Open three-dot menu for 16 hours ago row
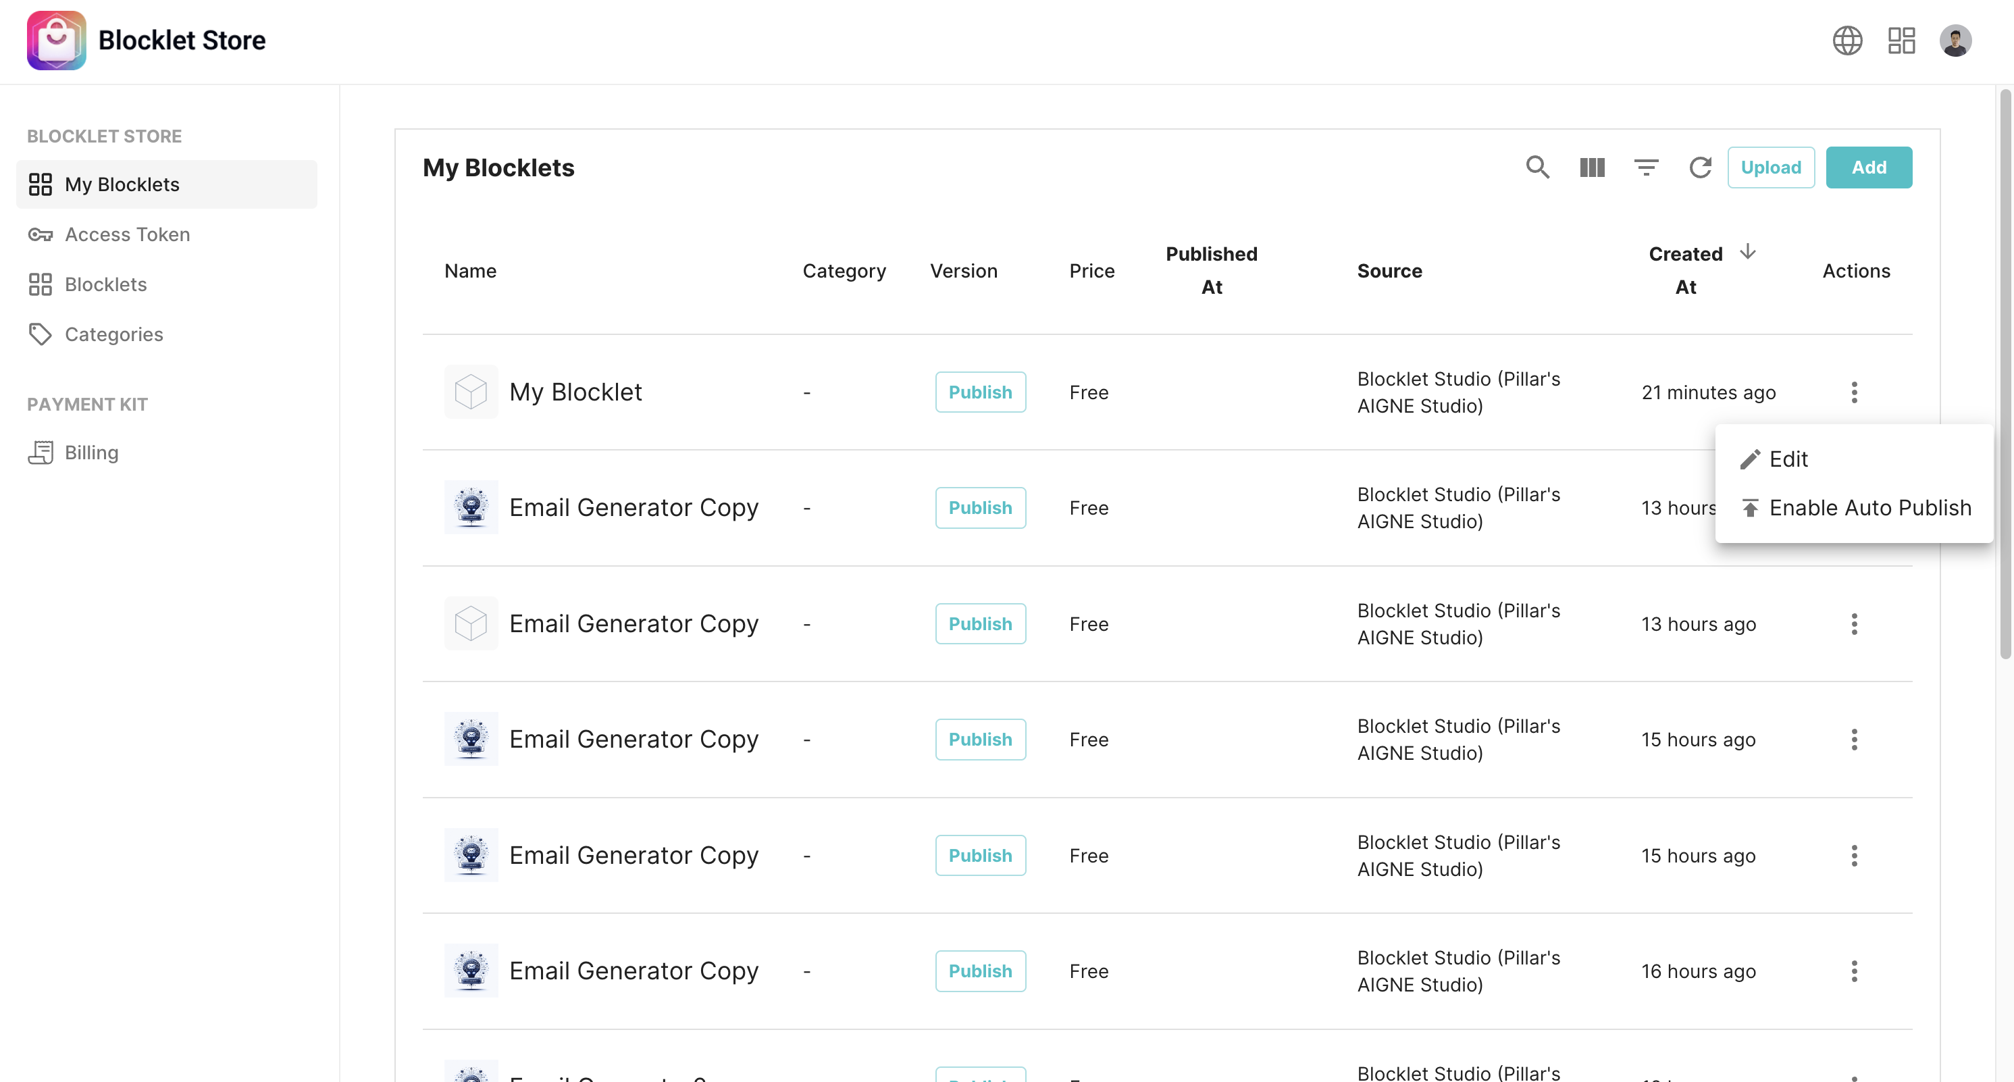The width and height of the screenshot is (2014, 1082). [1854, 971]
